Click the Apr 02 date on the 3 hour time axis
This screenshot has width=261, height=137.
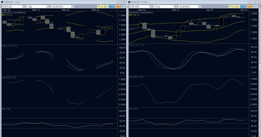coord(244,10)
